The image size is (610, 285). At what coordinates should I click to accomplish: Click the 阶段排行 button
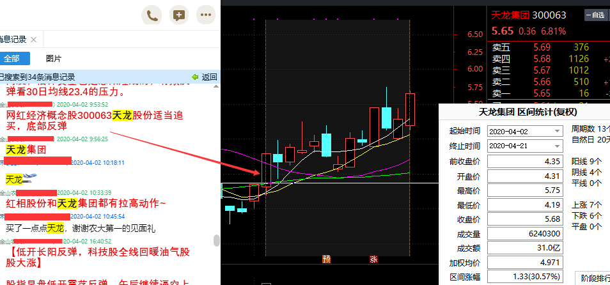[x=593, y=279]
